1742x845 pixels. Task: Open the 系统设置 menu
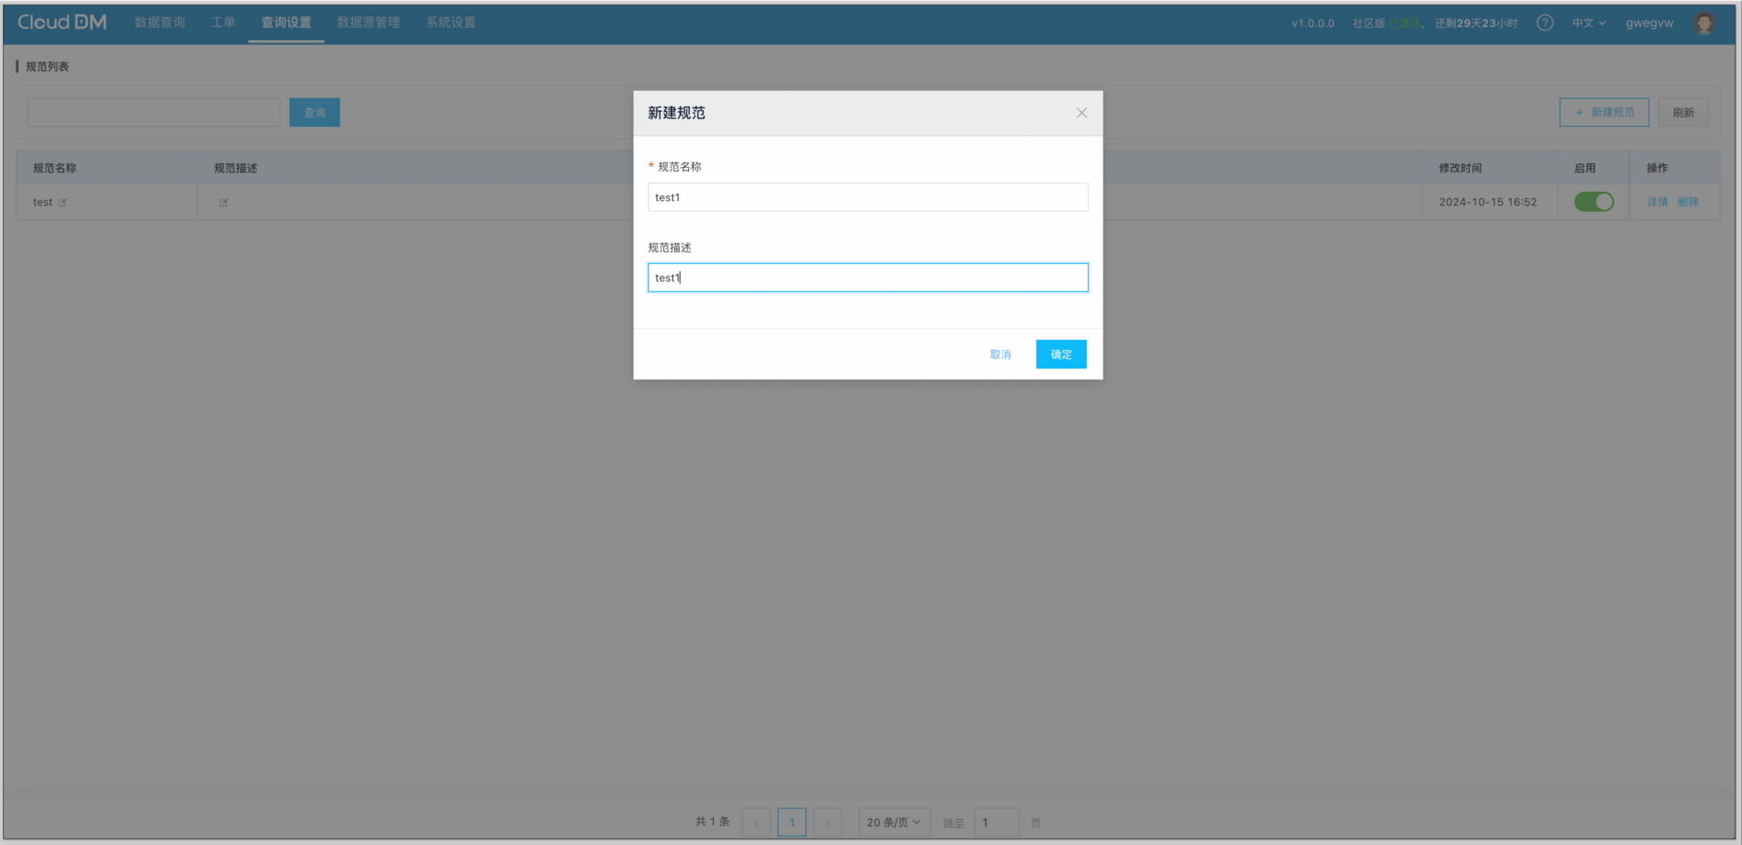451,22
